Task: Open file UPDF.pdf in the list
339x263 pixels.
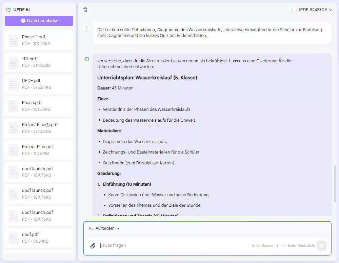Action: [x=39, y=84]
